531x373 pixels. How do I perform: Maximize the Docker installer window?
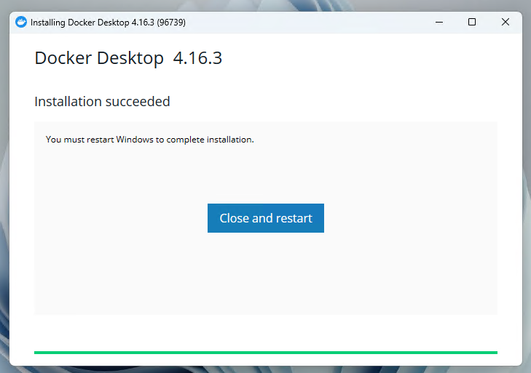472,23
